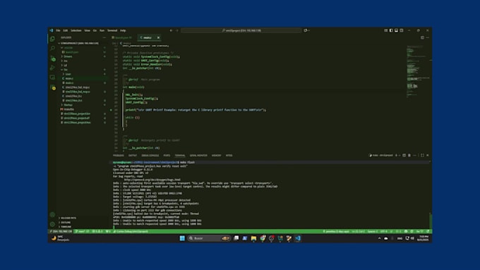Create a new terminal with plus icon

(x=396, y=155)
